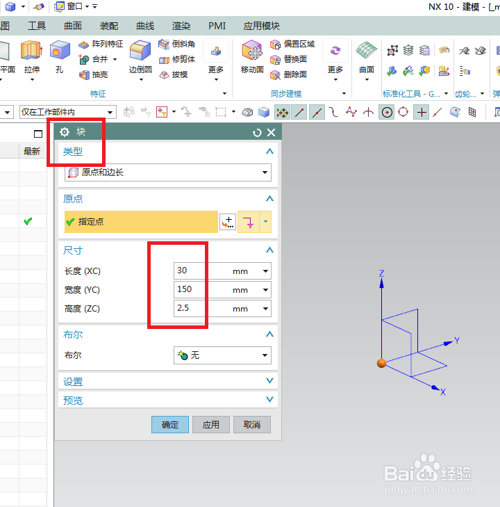Image resolution: width=500 pixels, height=507 pixels.
Task: Click the window (窗口) icon
Action: tap(59, 6)
